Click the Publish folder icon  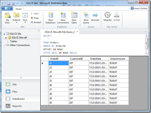tap(16, 15)
